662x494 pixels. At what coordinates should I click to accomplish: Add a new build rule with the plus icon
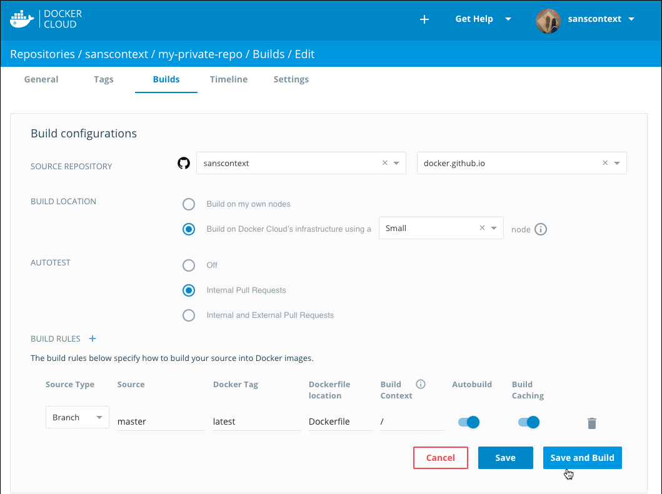92,338
